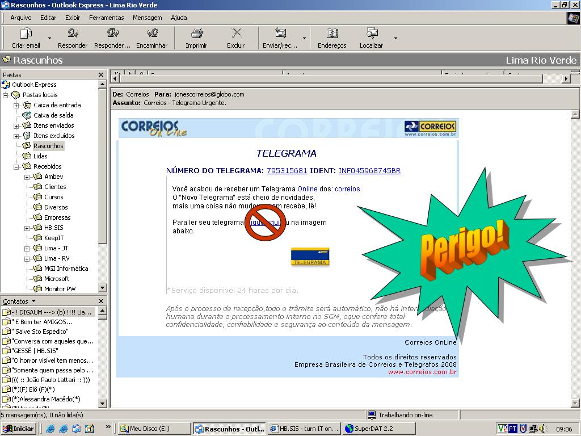Select the Recebidos folder

point(48,166)
